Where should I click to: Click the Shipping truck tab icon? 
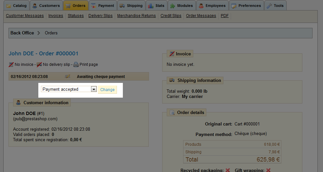(122, 6)
